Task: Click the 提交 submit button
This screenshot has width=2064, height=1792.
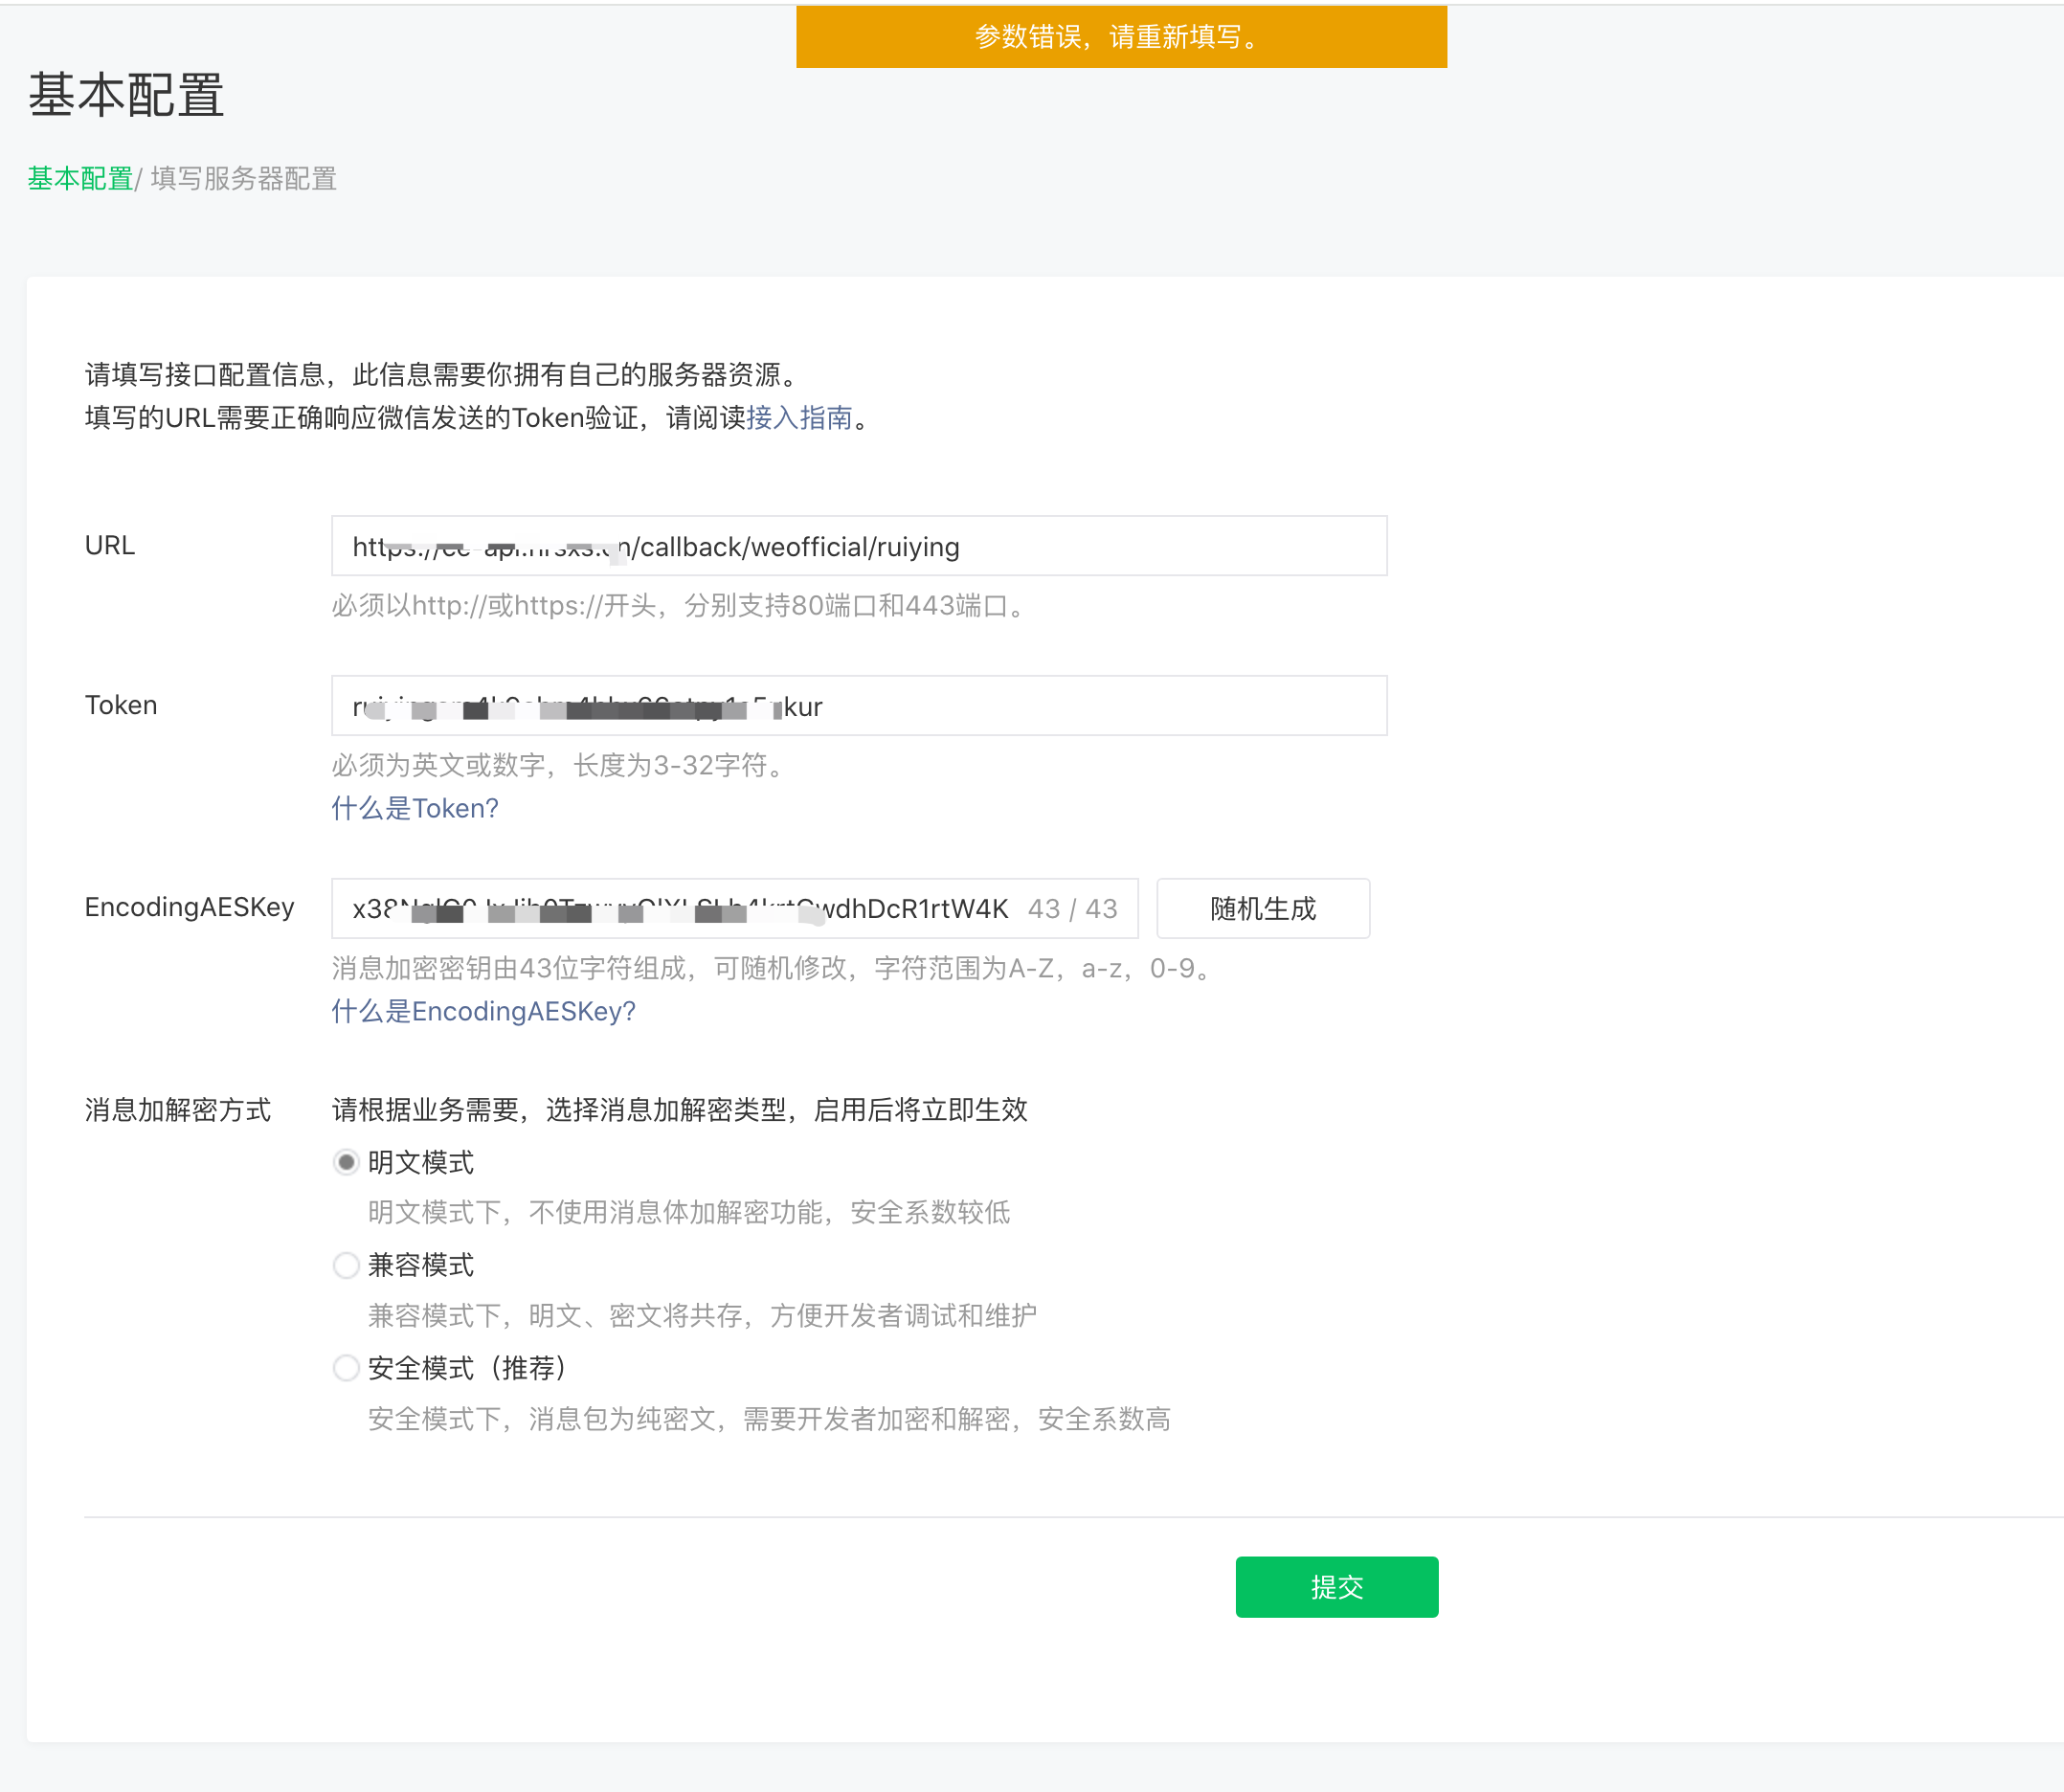Action: pos(1336,1587)
